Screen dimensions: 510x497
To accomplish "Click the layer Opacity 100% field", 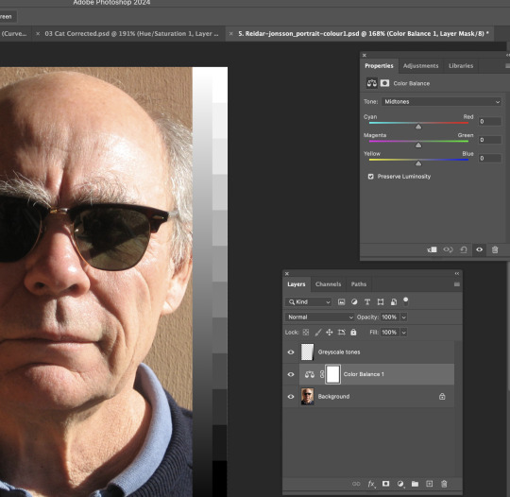I will 390,317.
